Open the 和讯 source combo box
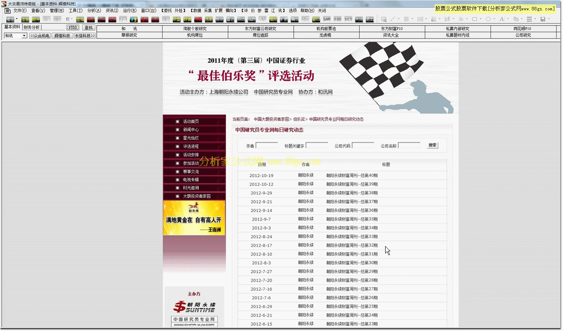 coord(15,36)
